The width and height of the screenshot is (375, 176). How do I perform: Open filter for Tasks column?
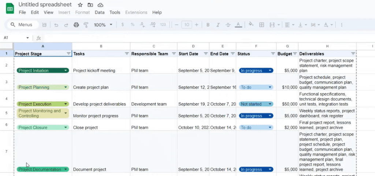[x=127, y=54]
